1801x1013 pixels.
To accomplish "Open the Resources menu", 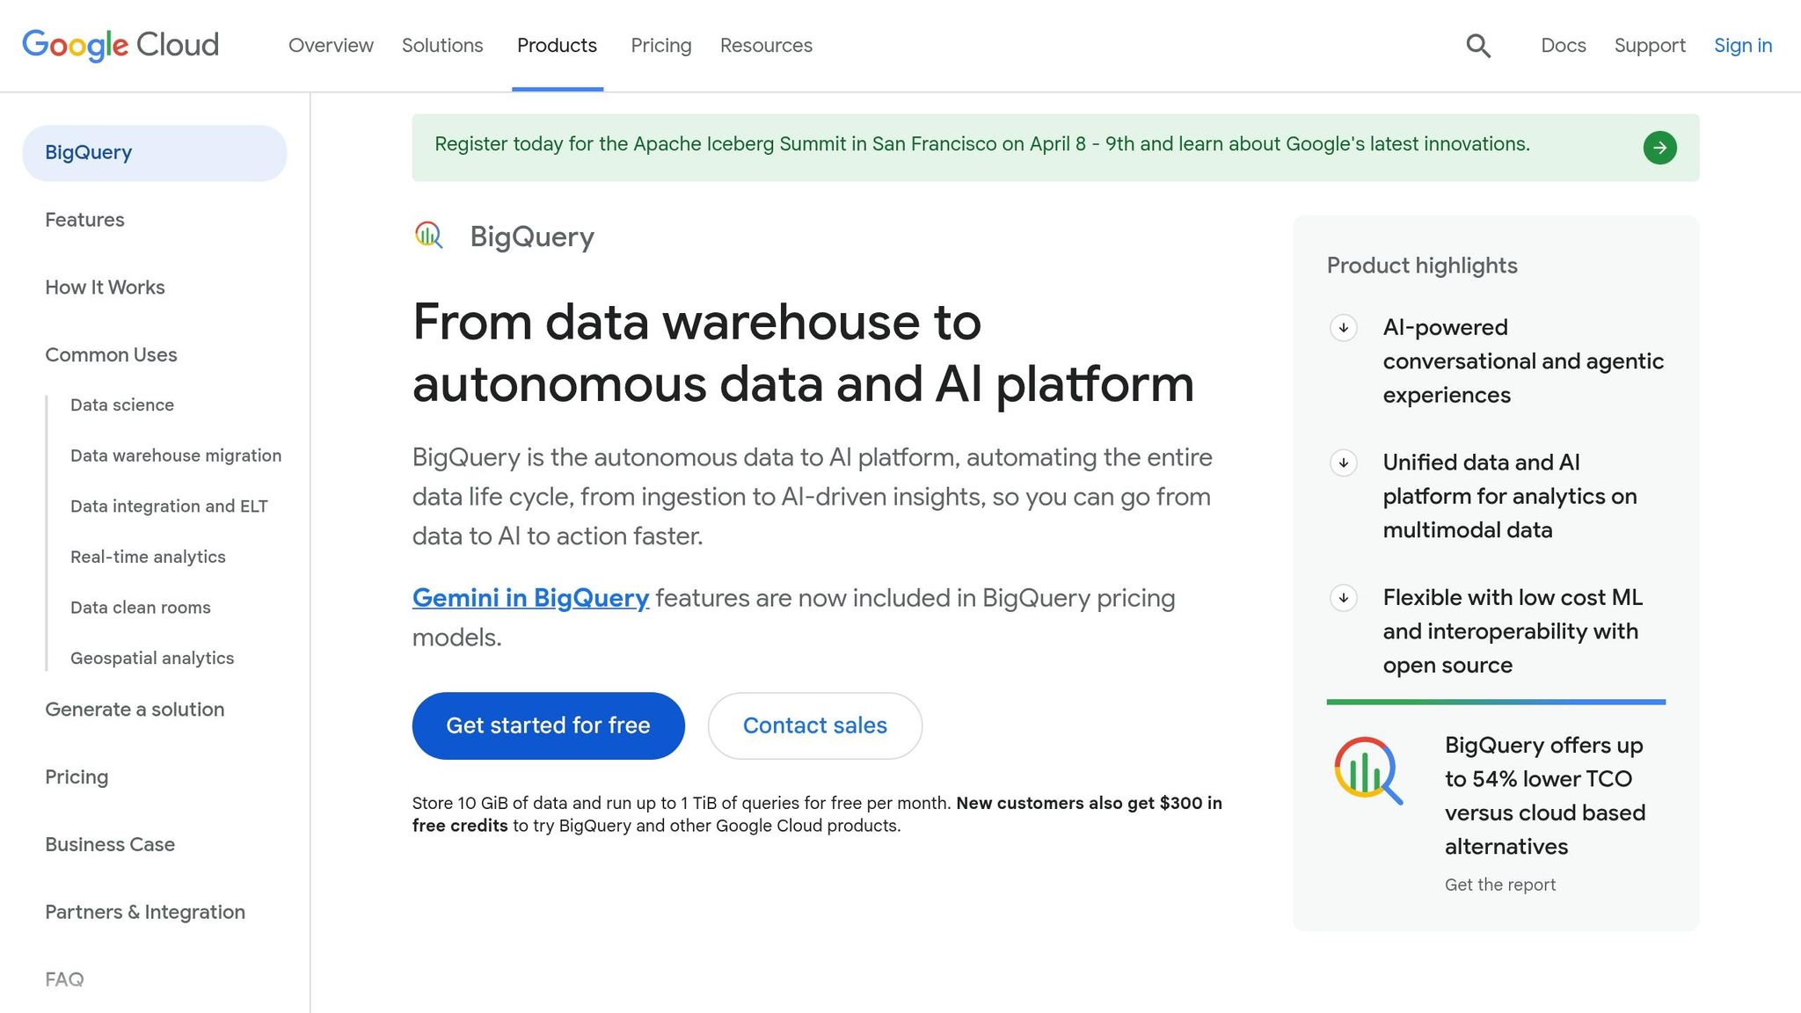I will (x=765, y=45).
